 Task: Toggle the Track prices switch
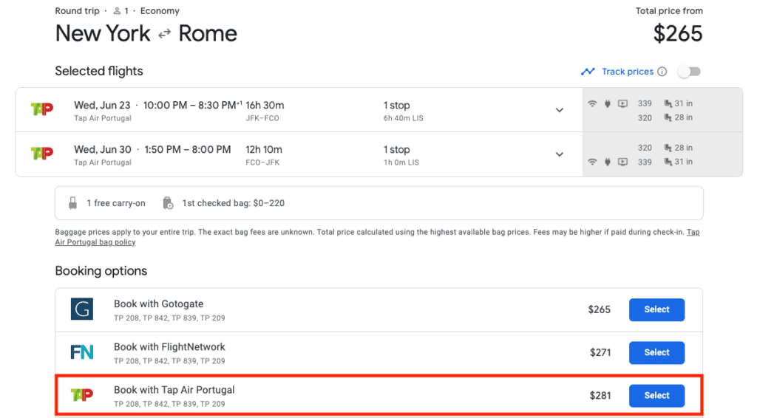click(x=689, y=72)
